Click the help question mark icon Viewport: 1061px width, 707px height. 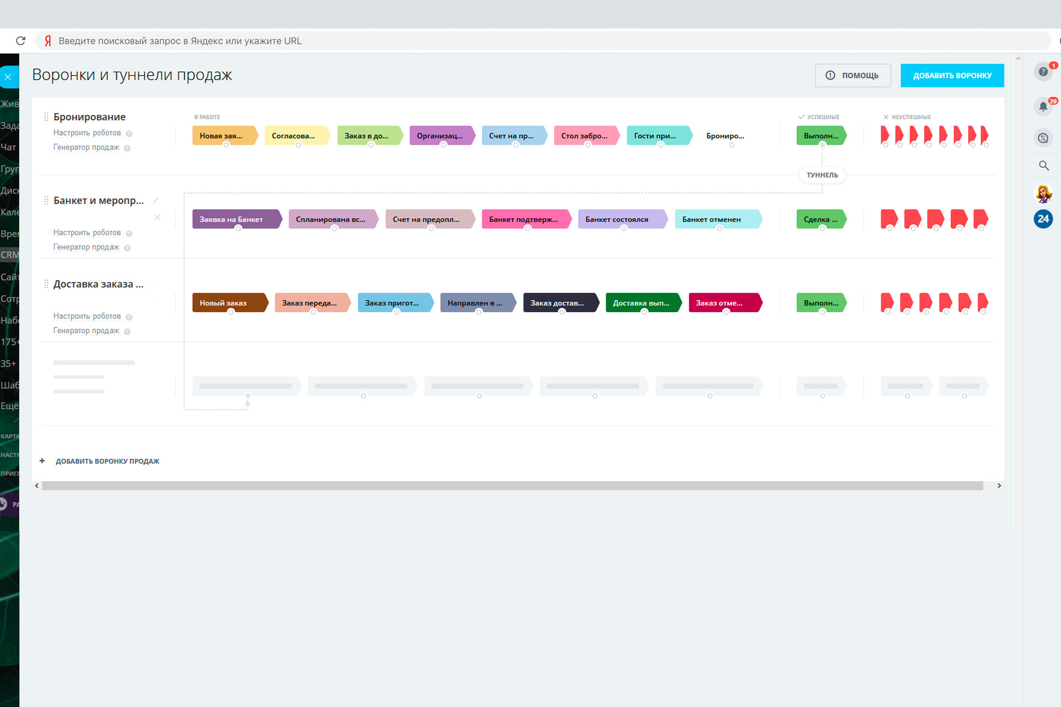(x=1043, y=72)
